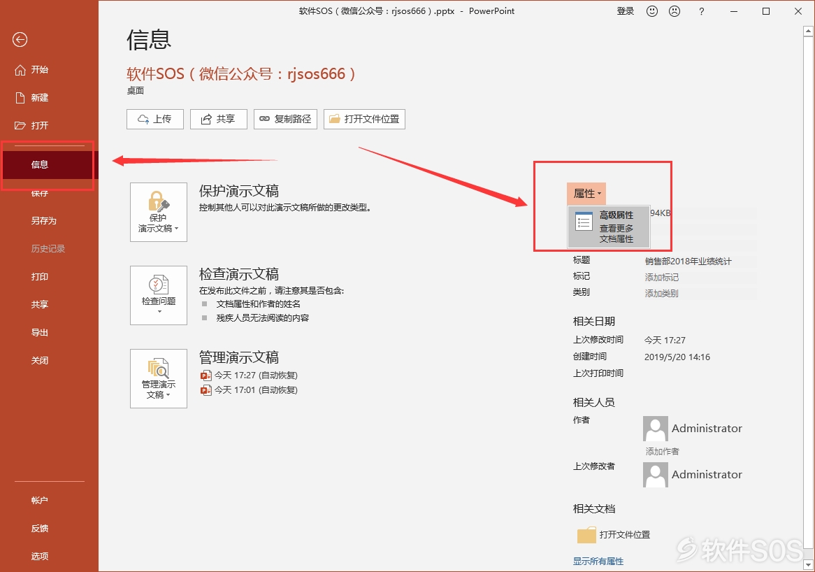This screenshot has height=572, width=815.
Task: Open the 今天 17:01 autorecovered version
Action: tap(250, 390)
